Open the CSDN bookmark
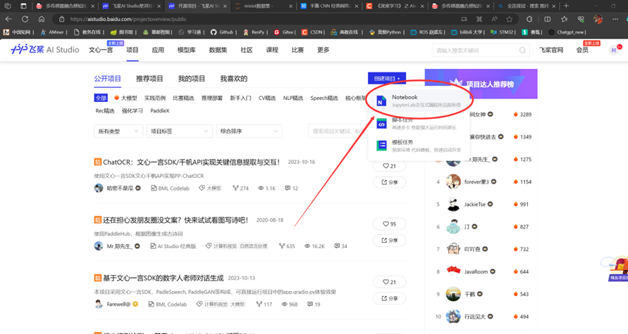 click(x=312, y=32)
